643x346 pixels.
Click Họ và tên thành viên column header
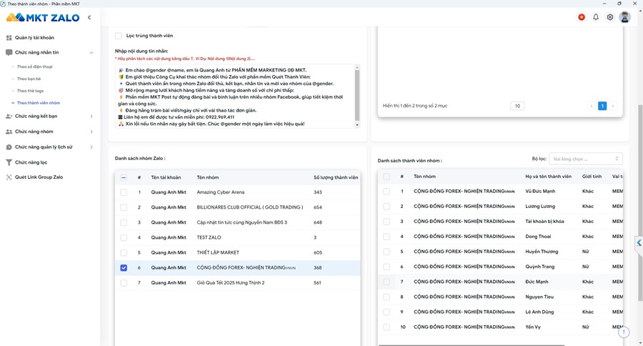[x=548, y=177]
